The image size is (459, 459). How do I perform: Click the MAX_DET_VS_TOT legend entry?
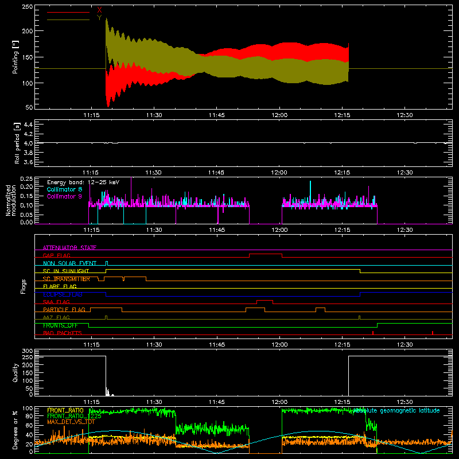(x=71, y=422)
